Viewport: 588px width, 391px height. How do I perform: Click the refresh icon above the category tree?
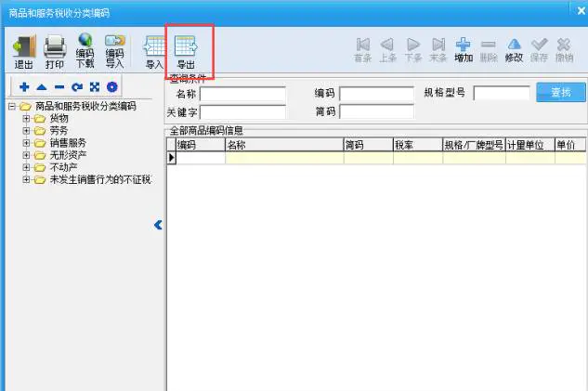pyautogui.click(x=76, y=87)
